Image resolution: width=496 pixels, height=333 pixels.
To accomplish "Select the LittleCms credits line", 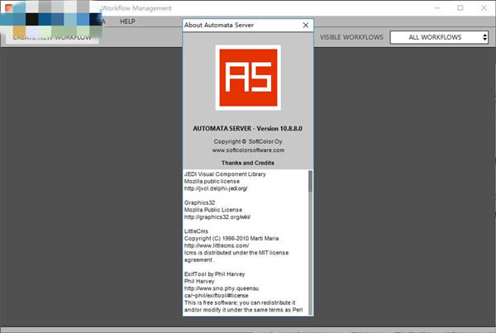I will pyautogui.click(x=196, y=231).
